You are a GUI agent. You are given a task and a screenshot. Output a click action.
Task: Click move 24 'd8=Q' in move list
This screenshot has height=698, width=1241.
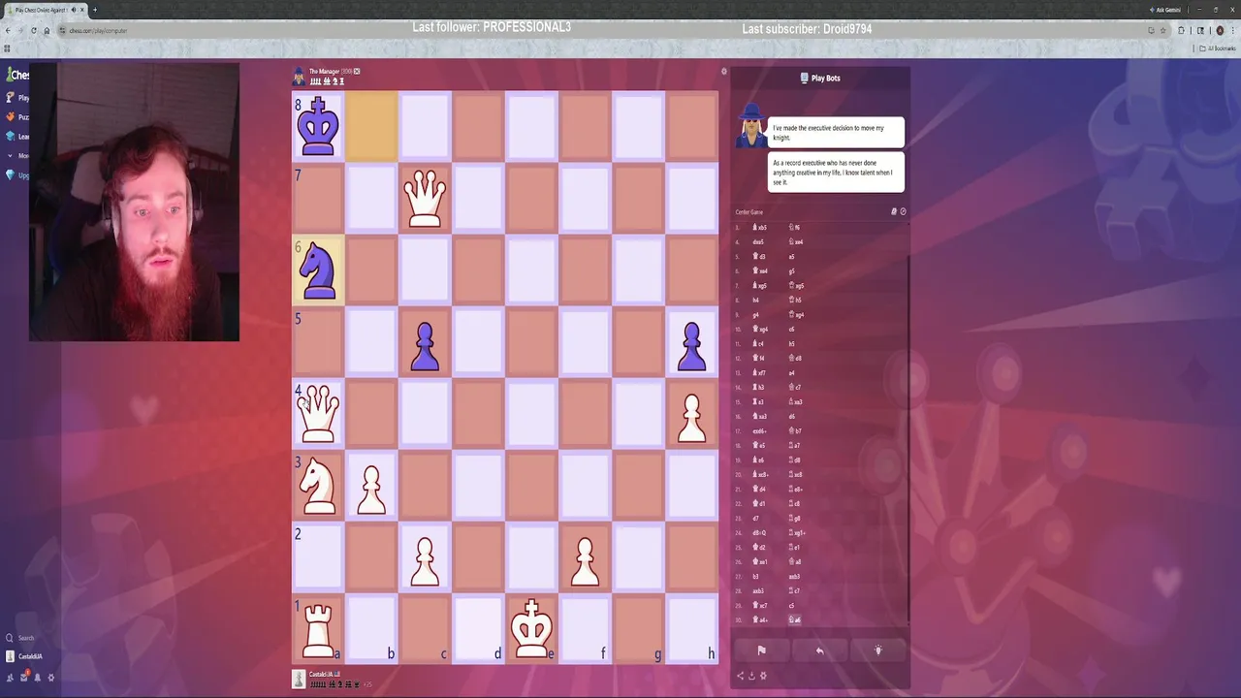point(759,532)
